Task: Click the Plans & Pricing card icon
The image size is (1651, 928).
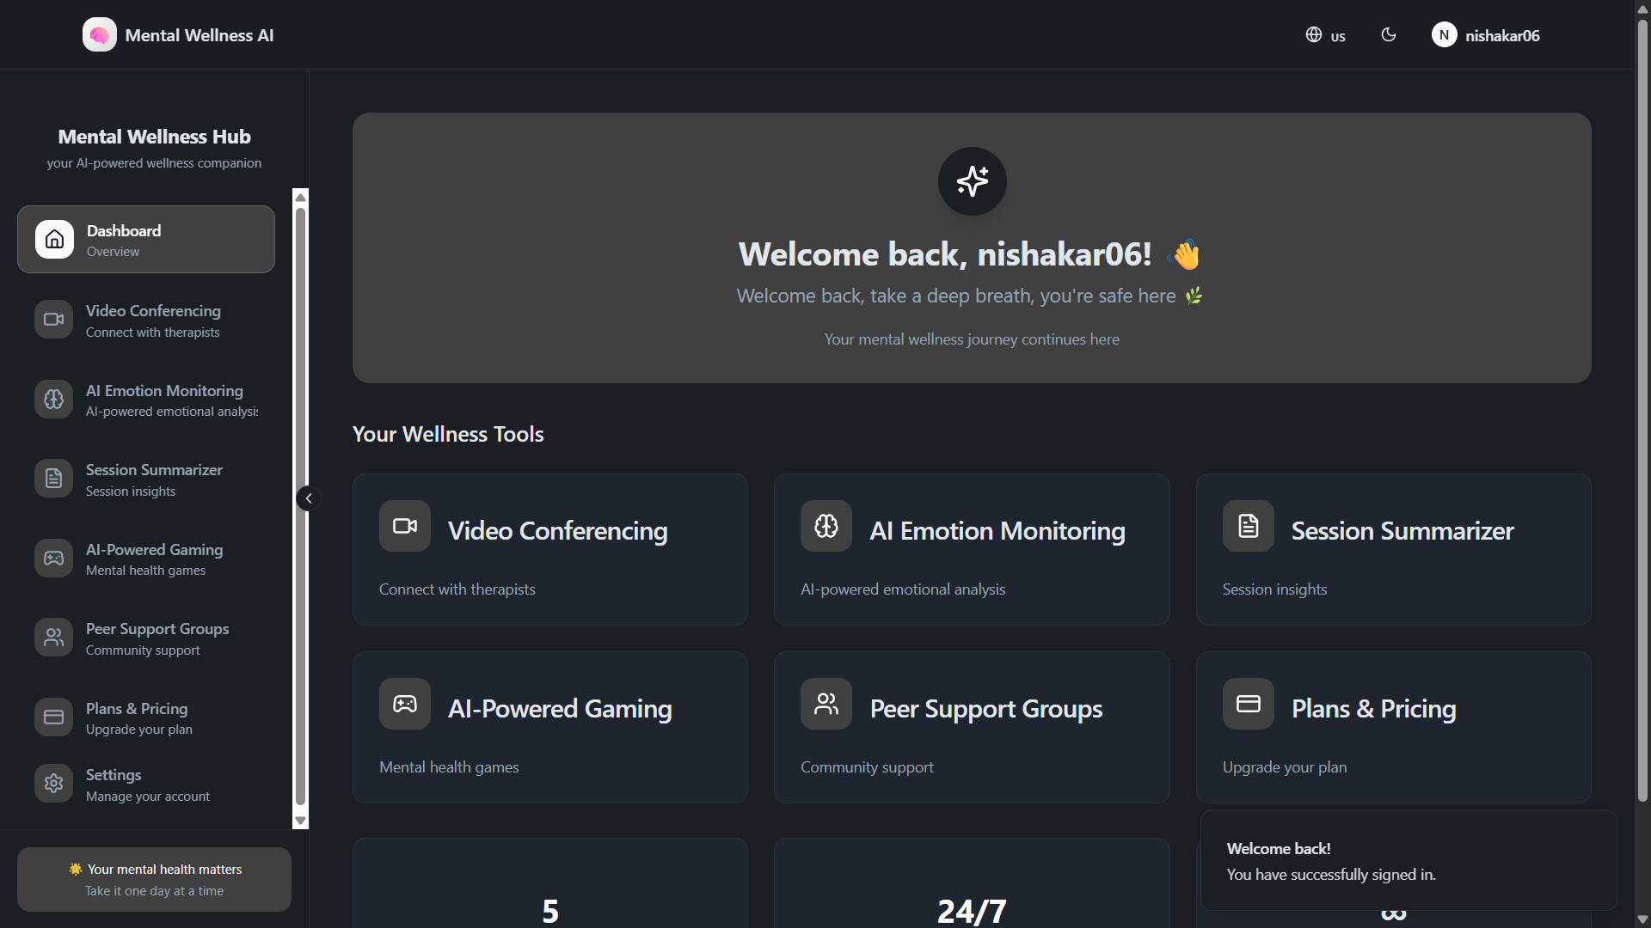Action: pyautogui.click(x=1248, y=704)
